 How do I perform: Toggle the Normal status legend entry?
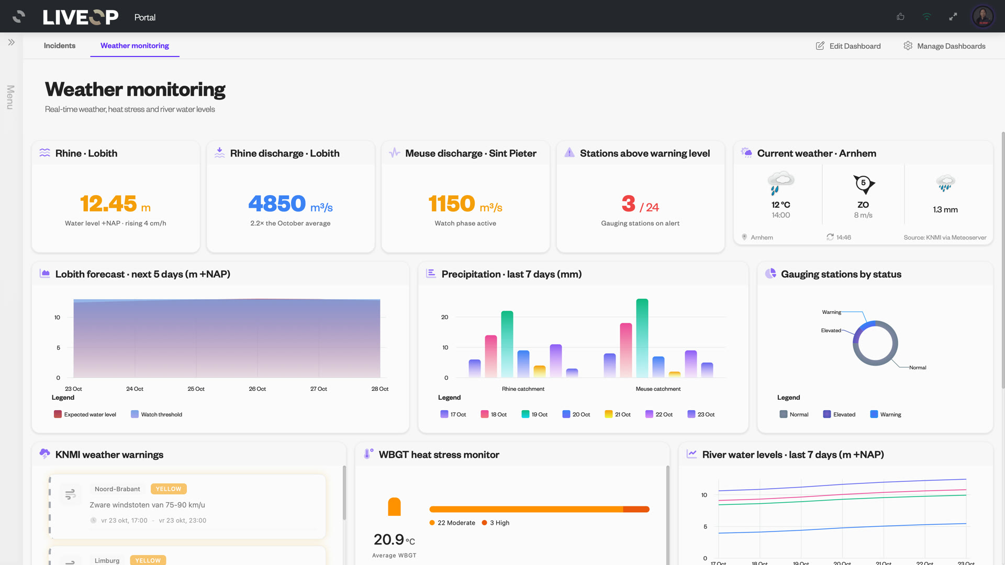794,414
